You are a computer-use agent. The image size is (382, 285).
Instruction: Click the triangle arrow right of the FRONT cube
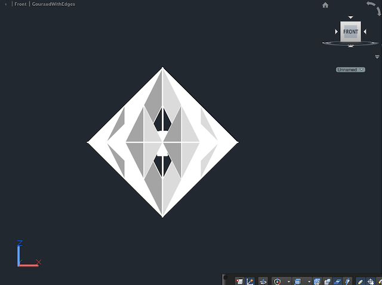point(365,32)
